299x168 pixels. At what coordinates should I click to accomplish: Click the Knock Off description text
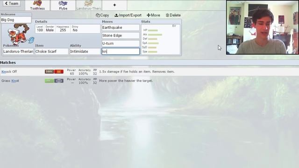pyautogui.click(x=137, y=71)
